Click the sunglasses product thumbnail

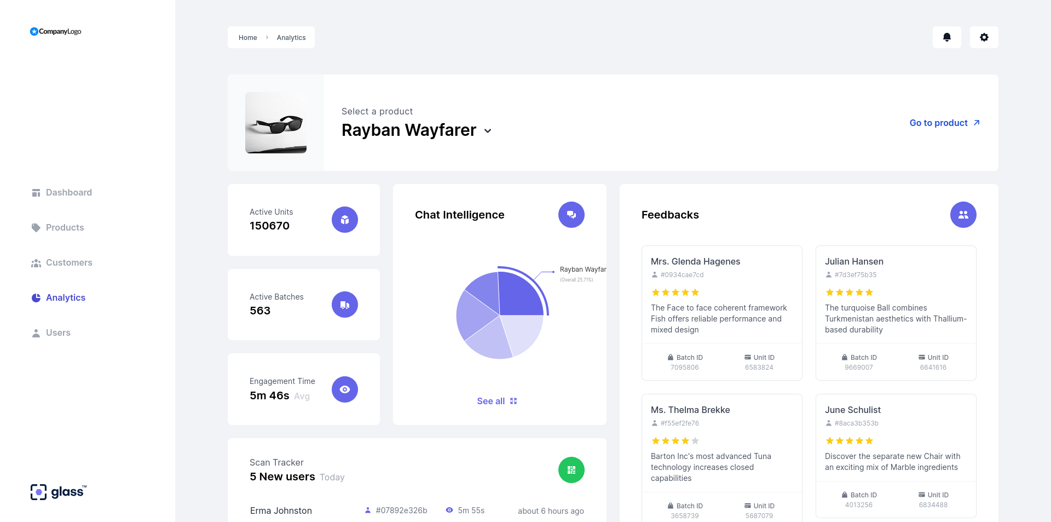pyautogui.click(x=275, y=123)
